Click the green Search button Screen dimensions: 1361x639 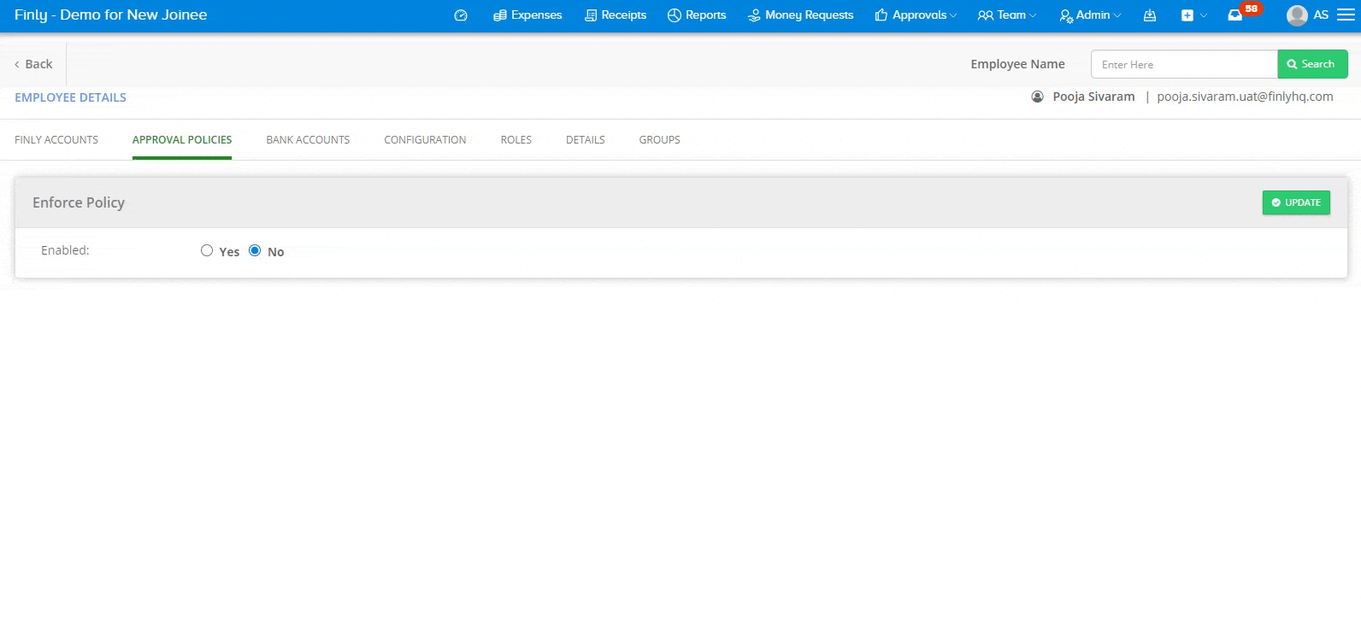[x=1312, y=64]
